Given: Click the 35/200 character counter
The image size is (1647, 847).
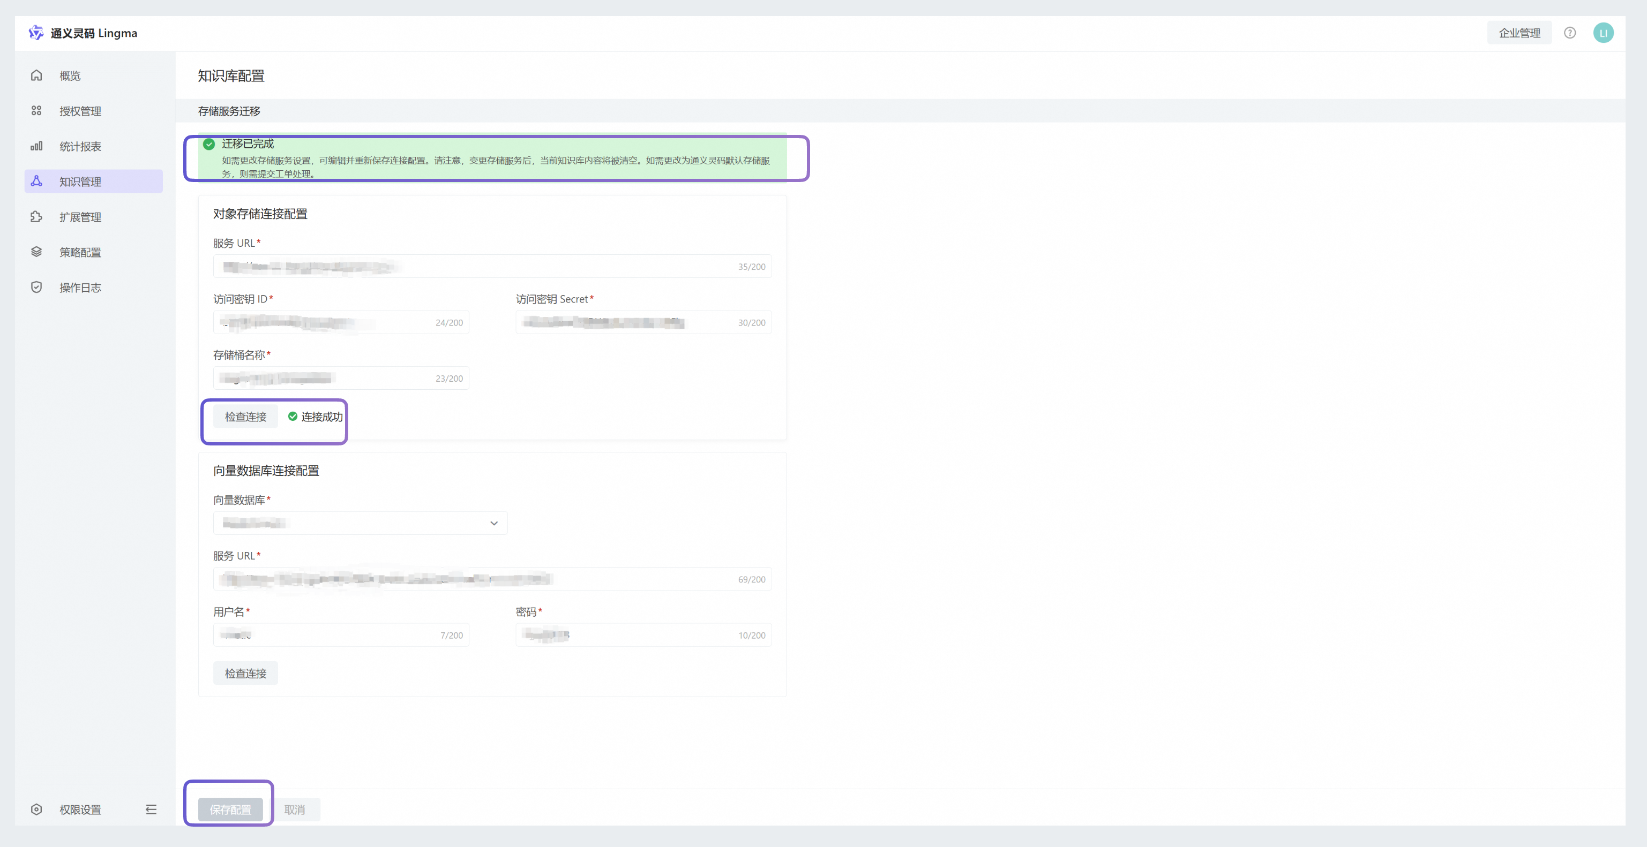Looking at the screenshot, I should pos(751,267).
